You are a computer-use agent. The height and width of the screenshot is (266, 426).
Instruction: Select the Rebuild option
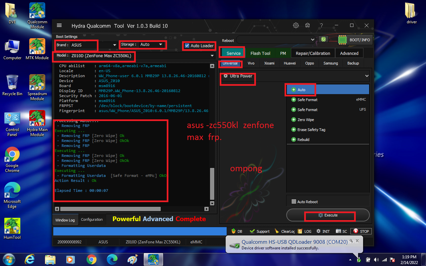pos(328,140)
